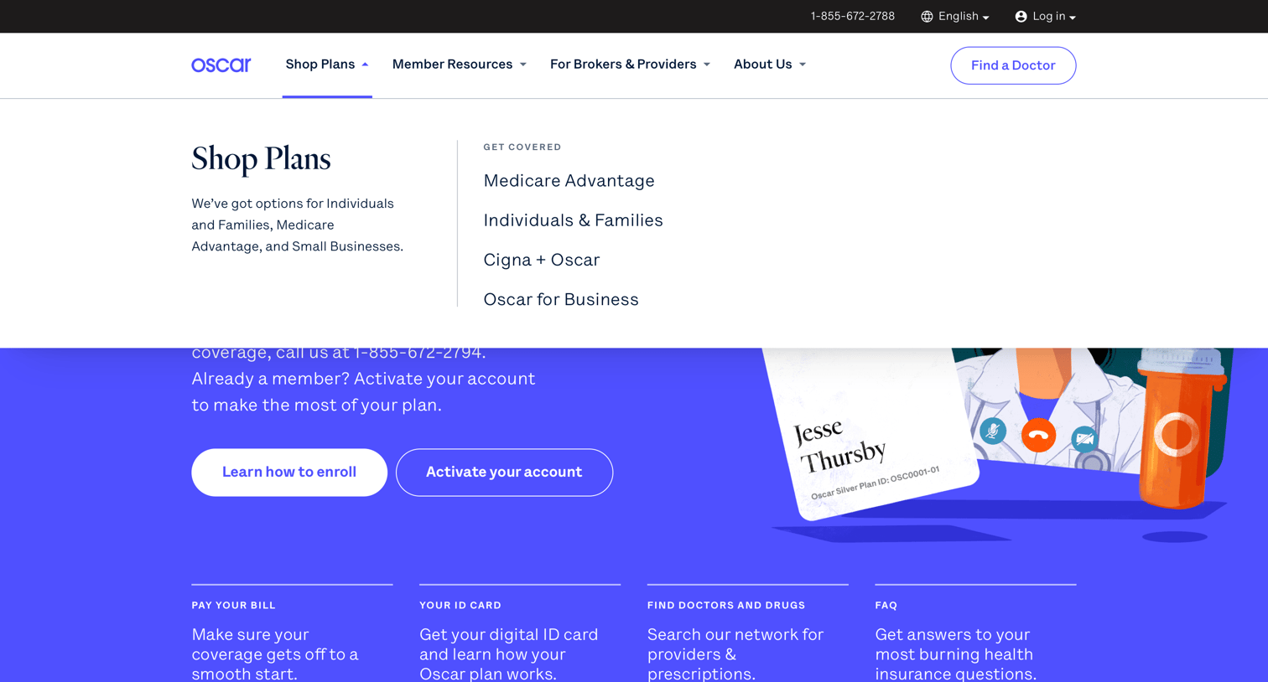This screenshot has height=682, width=1268.
Task: Collapse the Shop Plans menu
Action: [x=327, y=65]
